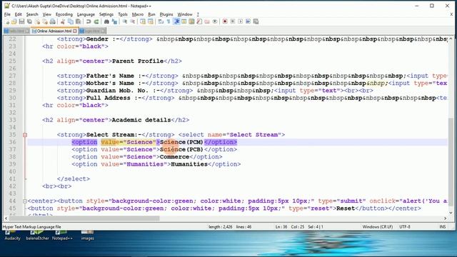
Task: Click the UTF-8 encoding status bar entry
Action: (x=405, y=227)
